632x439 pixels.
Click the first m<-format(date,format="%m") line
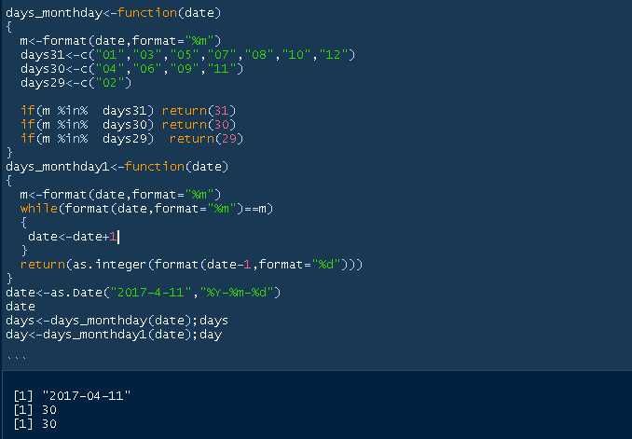119,41
